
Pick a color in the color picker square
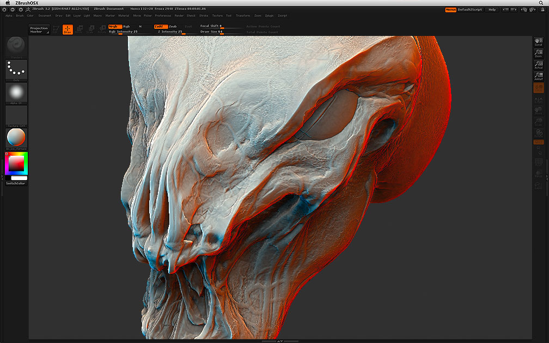tap(16, 163)
